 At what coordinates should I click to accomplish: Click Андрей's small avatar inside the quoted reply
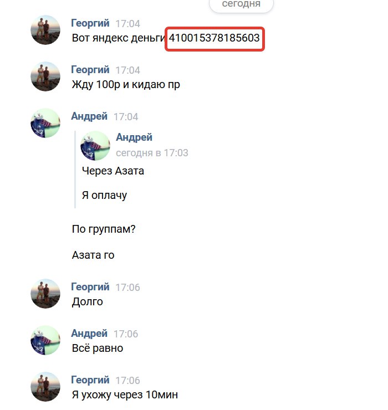point(95,146)
